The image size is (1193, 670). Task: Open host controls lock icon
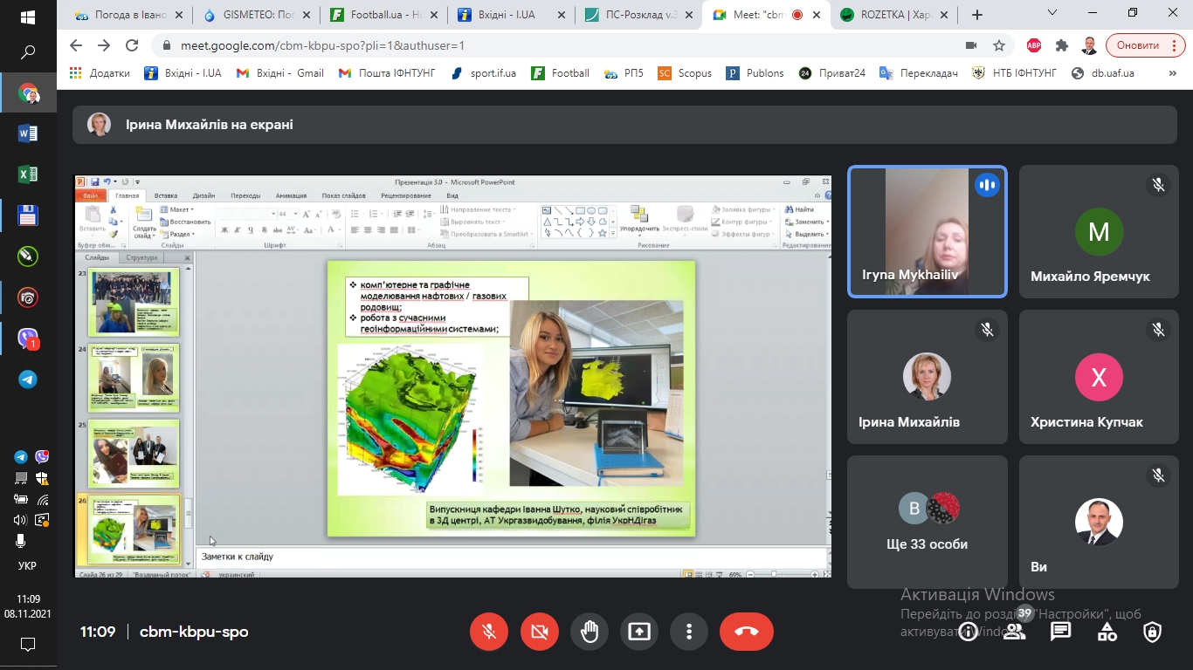click(1153, 632)
